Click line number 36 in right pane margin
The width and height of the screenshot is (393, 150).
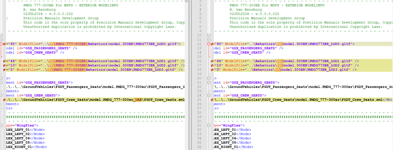tap(200, 147)
